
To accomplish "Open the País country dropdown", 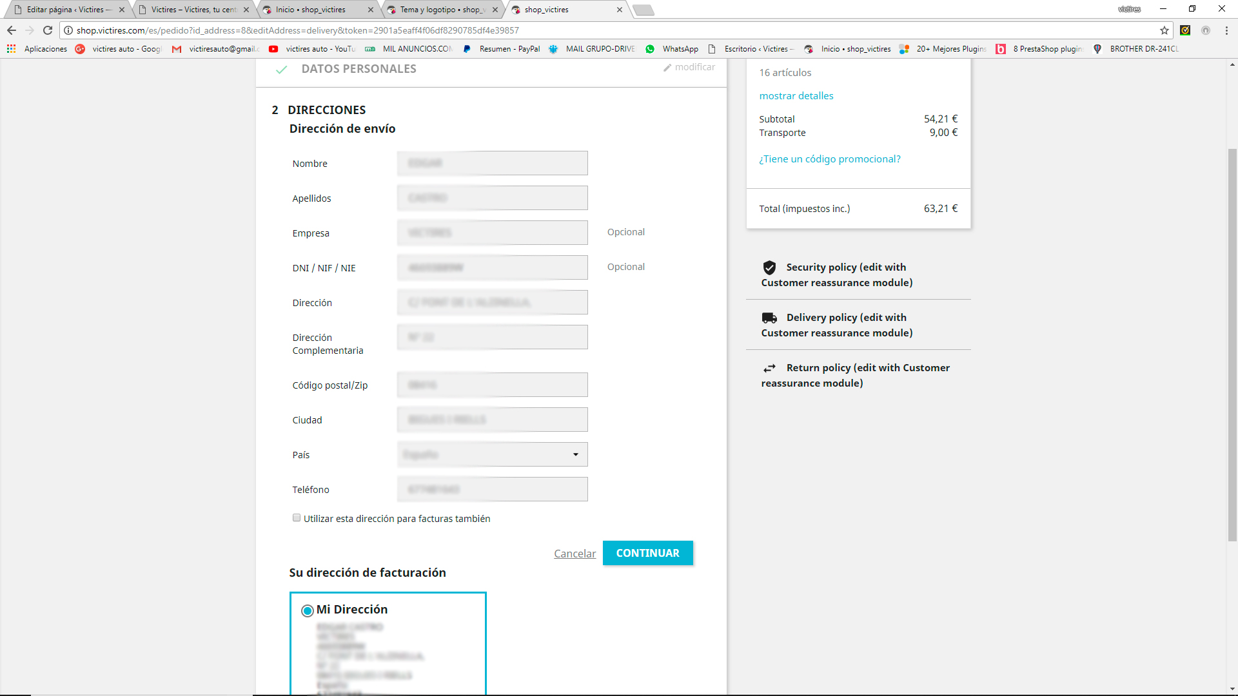I will click(x=492, y=455).
